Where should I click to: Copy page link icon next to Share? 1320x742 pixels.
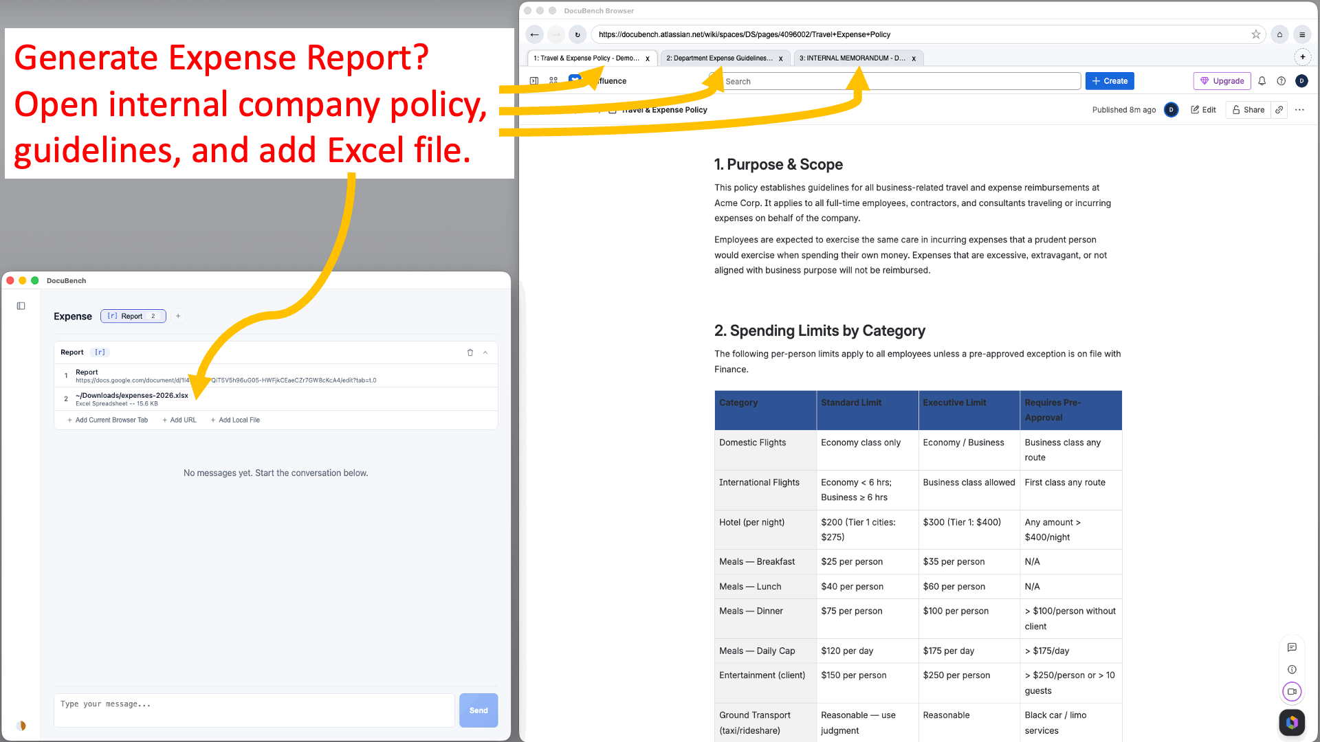point(1279,110)
